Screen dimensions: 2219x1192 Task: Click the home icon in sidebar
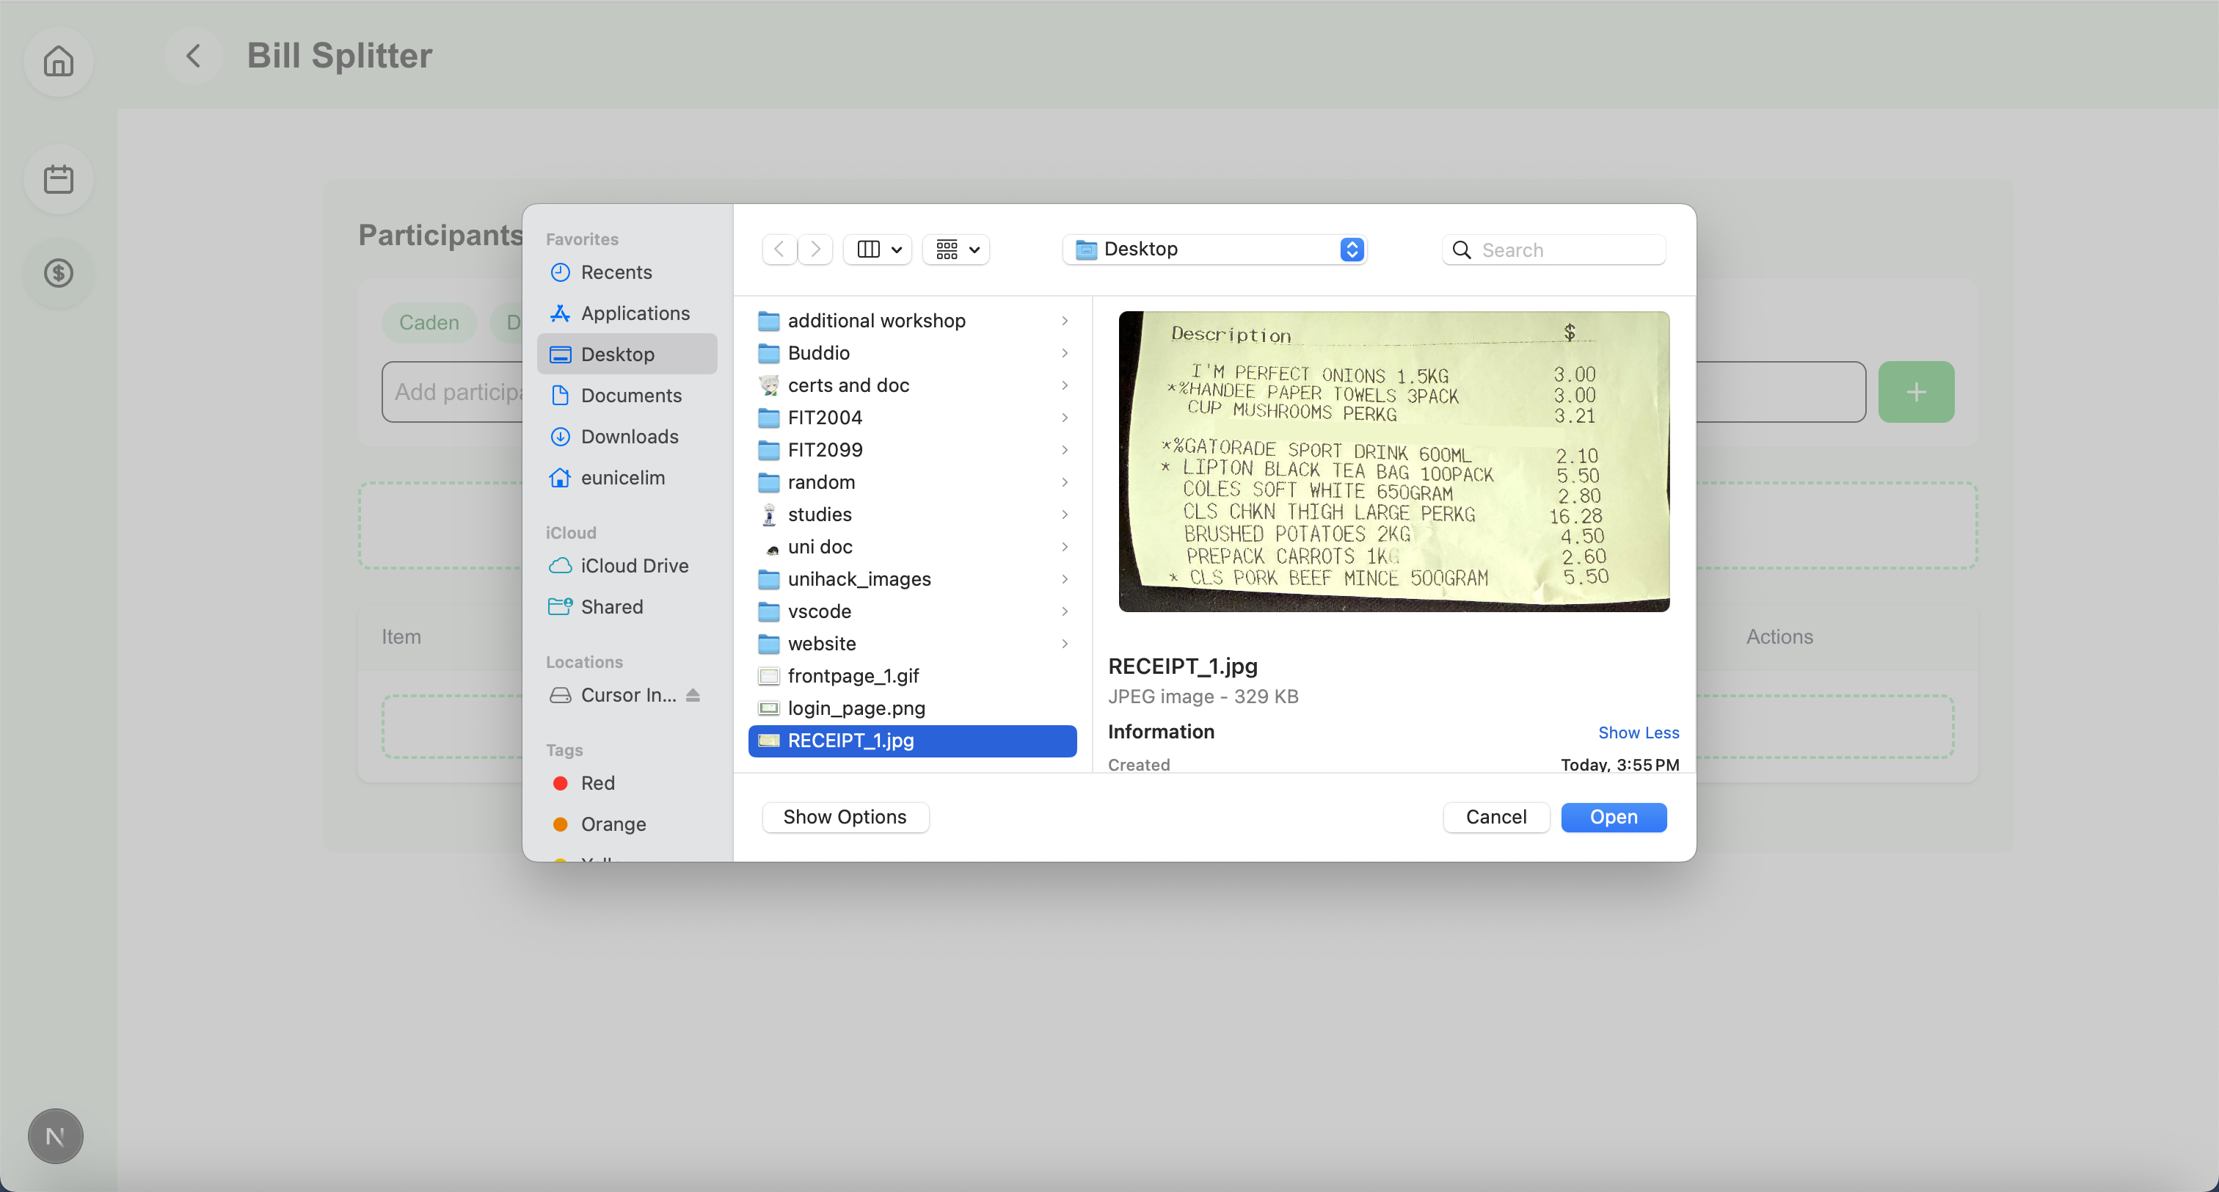(59, 61)
